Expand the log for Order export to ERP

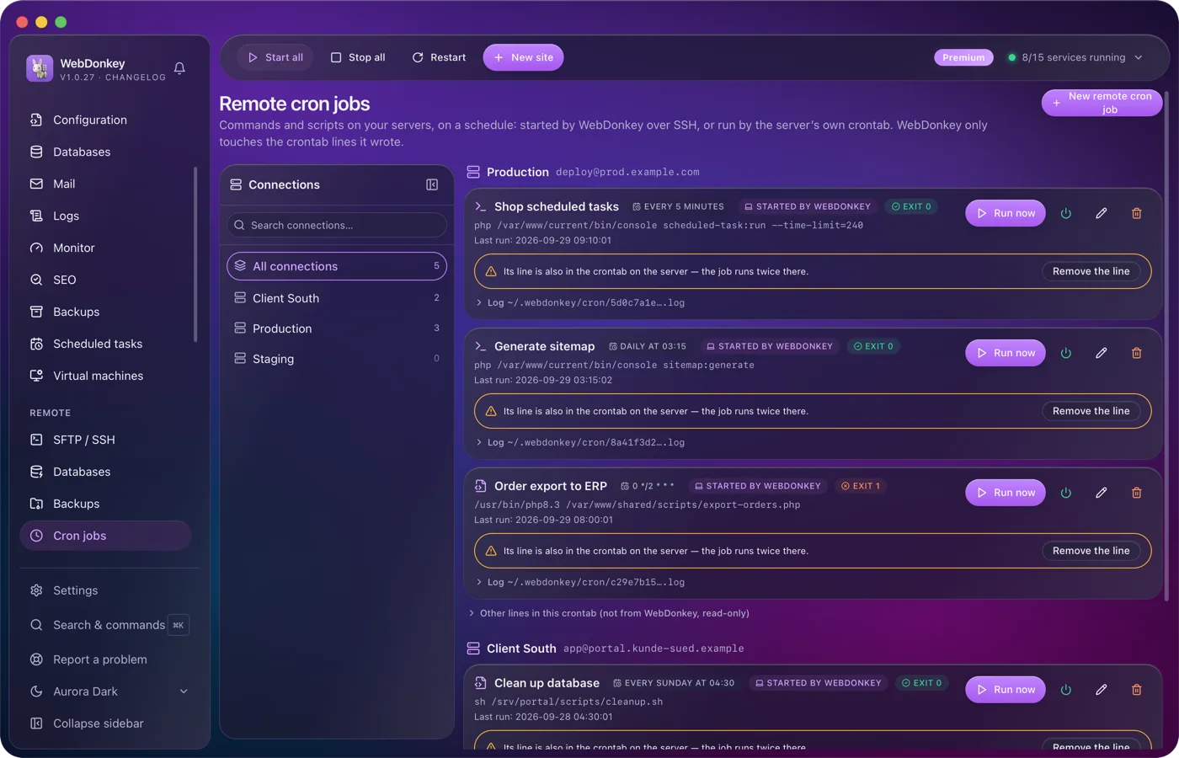[x=580, y=582]
